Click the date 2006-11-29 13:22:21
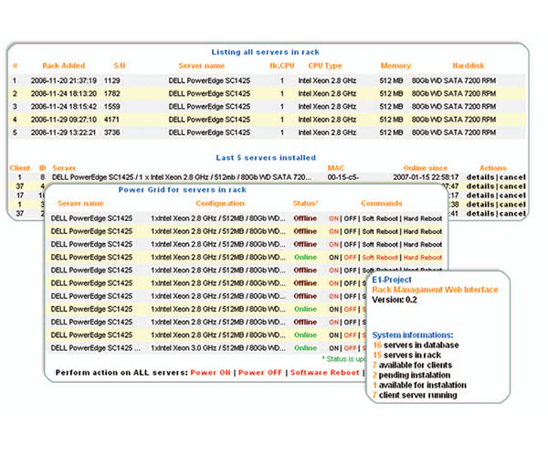This screenshot has height=457, width=548. 63,133
